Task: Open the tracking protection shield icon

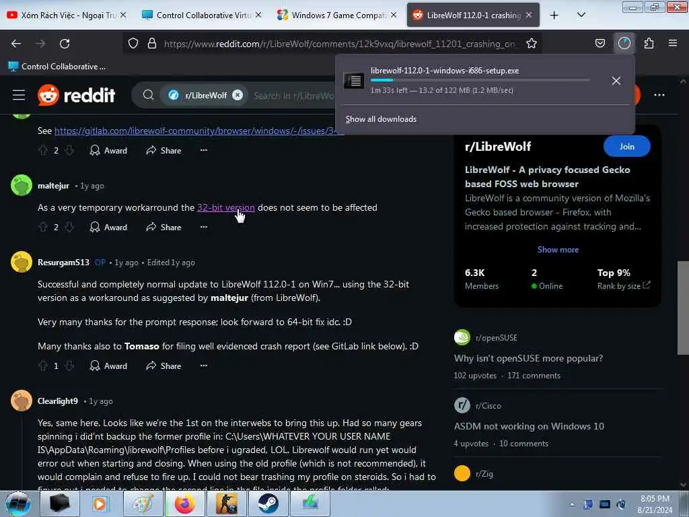Action: click(x=133, y=44)
